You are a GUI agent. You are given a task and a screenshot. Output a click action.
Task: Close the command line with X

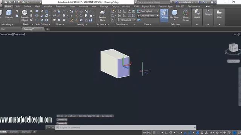(x=49, y=127)
